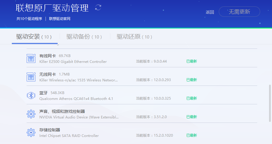
Task: Click the gear icon for 存储控制器
Action: click(x=31, y=133)
